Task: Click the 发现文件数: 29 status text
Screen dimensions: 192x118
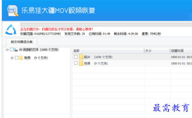Action: point(75,34)
